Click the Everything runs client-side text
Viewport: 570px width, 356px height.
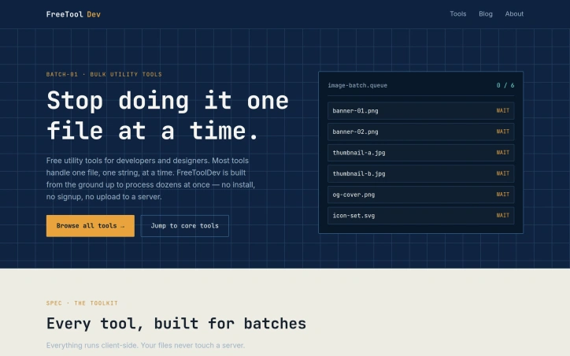pyautogui.click(x=146, y=345)
